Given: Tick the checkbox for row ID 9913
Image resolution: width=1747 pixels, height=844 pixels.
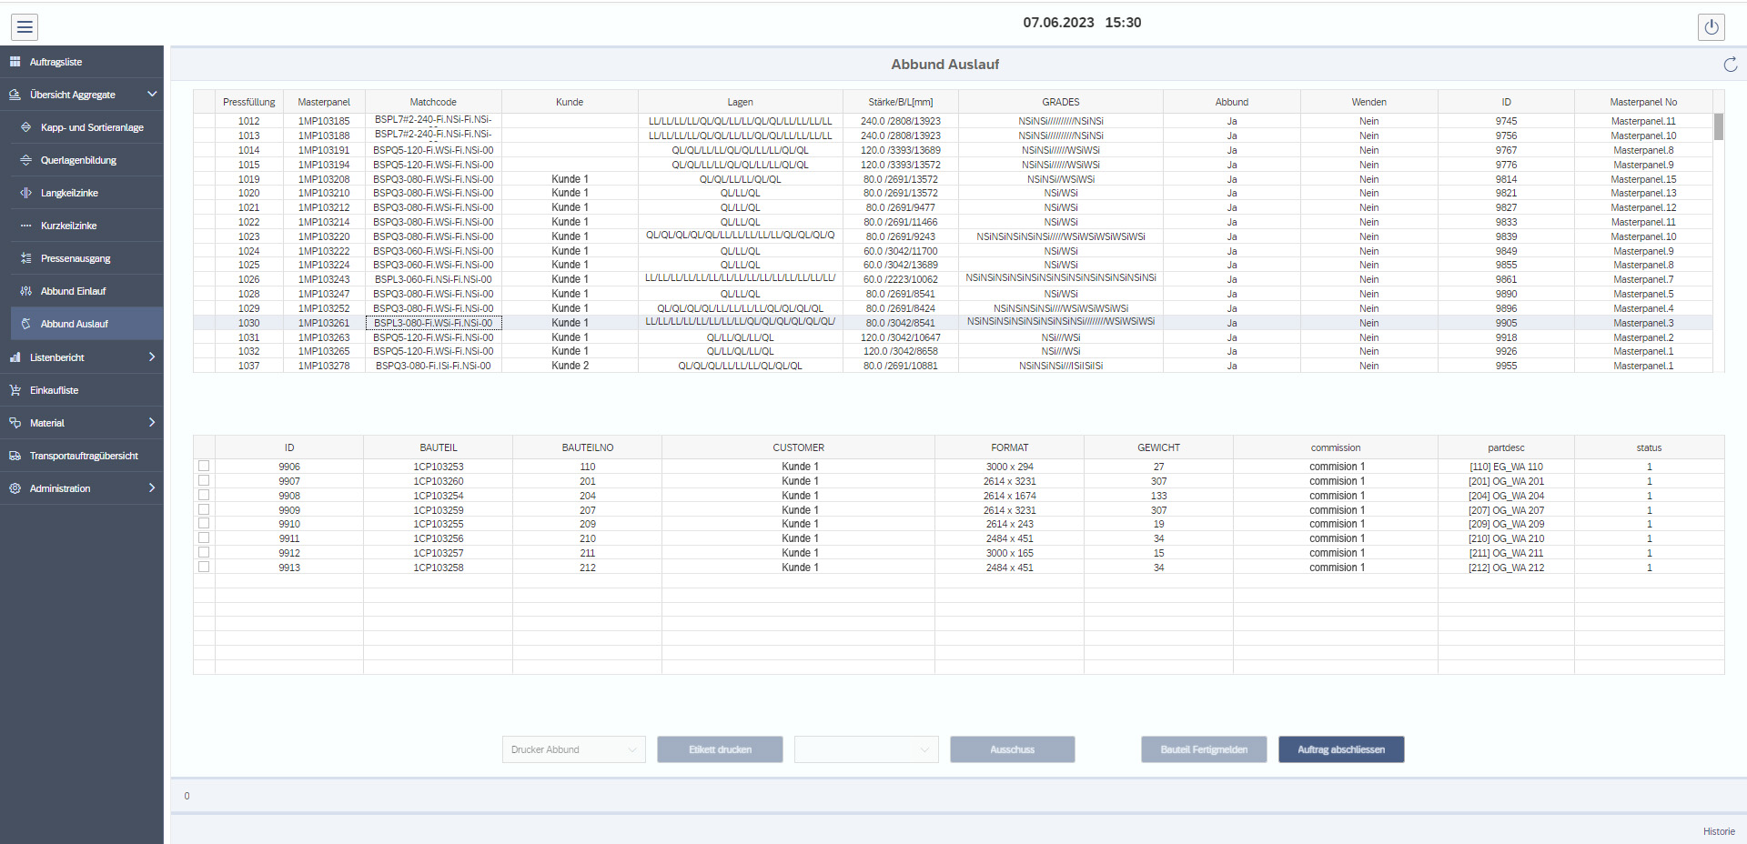Looking at the screenshot, I should click(x=204, y=567).
